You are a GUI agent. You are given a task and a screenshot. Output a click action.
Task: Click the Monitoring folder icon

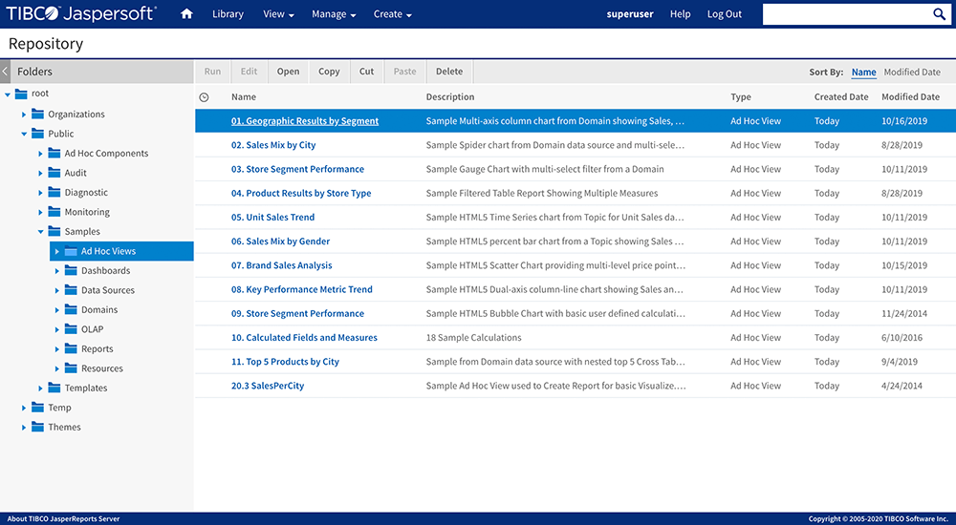[54, 211]
